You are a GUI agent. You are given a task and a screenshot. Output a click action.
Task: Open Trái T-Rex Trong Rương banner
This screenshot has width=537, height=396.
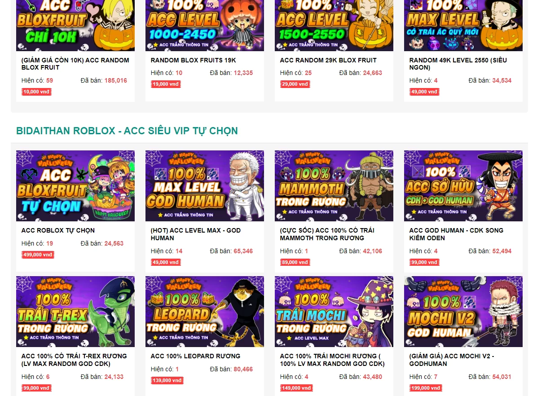pyautogui.click(x=75, y=312)
